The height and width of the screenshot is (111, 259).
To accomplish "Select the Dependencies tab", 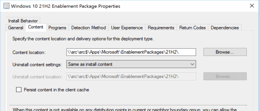I will tap(225, 28).
